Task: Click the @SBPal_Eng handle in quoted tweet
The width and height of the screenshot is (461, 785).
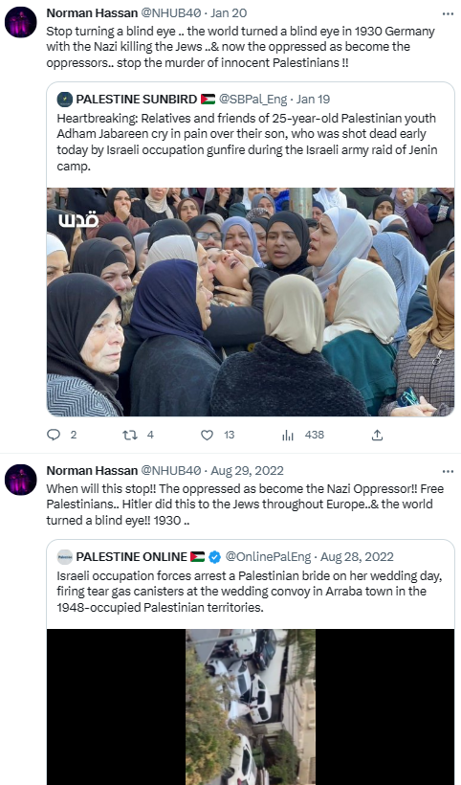Action: (253, 100)
